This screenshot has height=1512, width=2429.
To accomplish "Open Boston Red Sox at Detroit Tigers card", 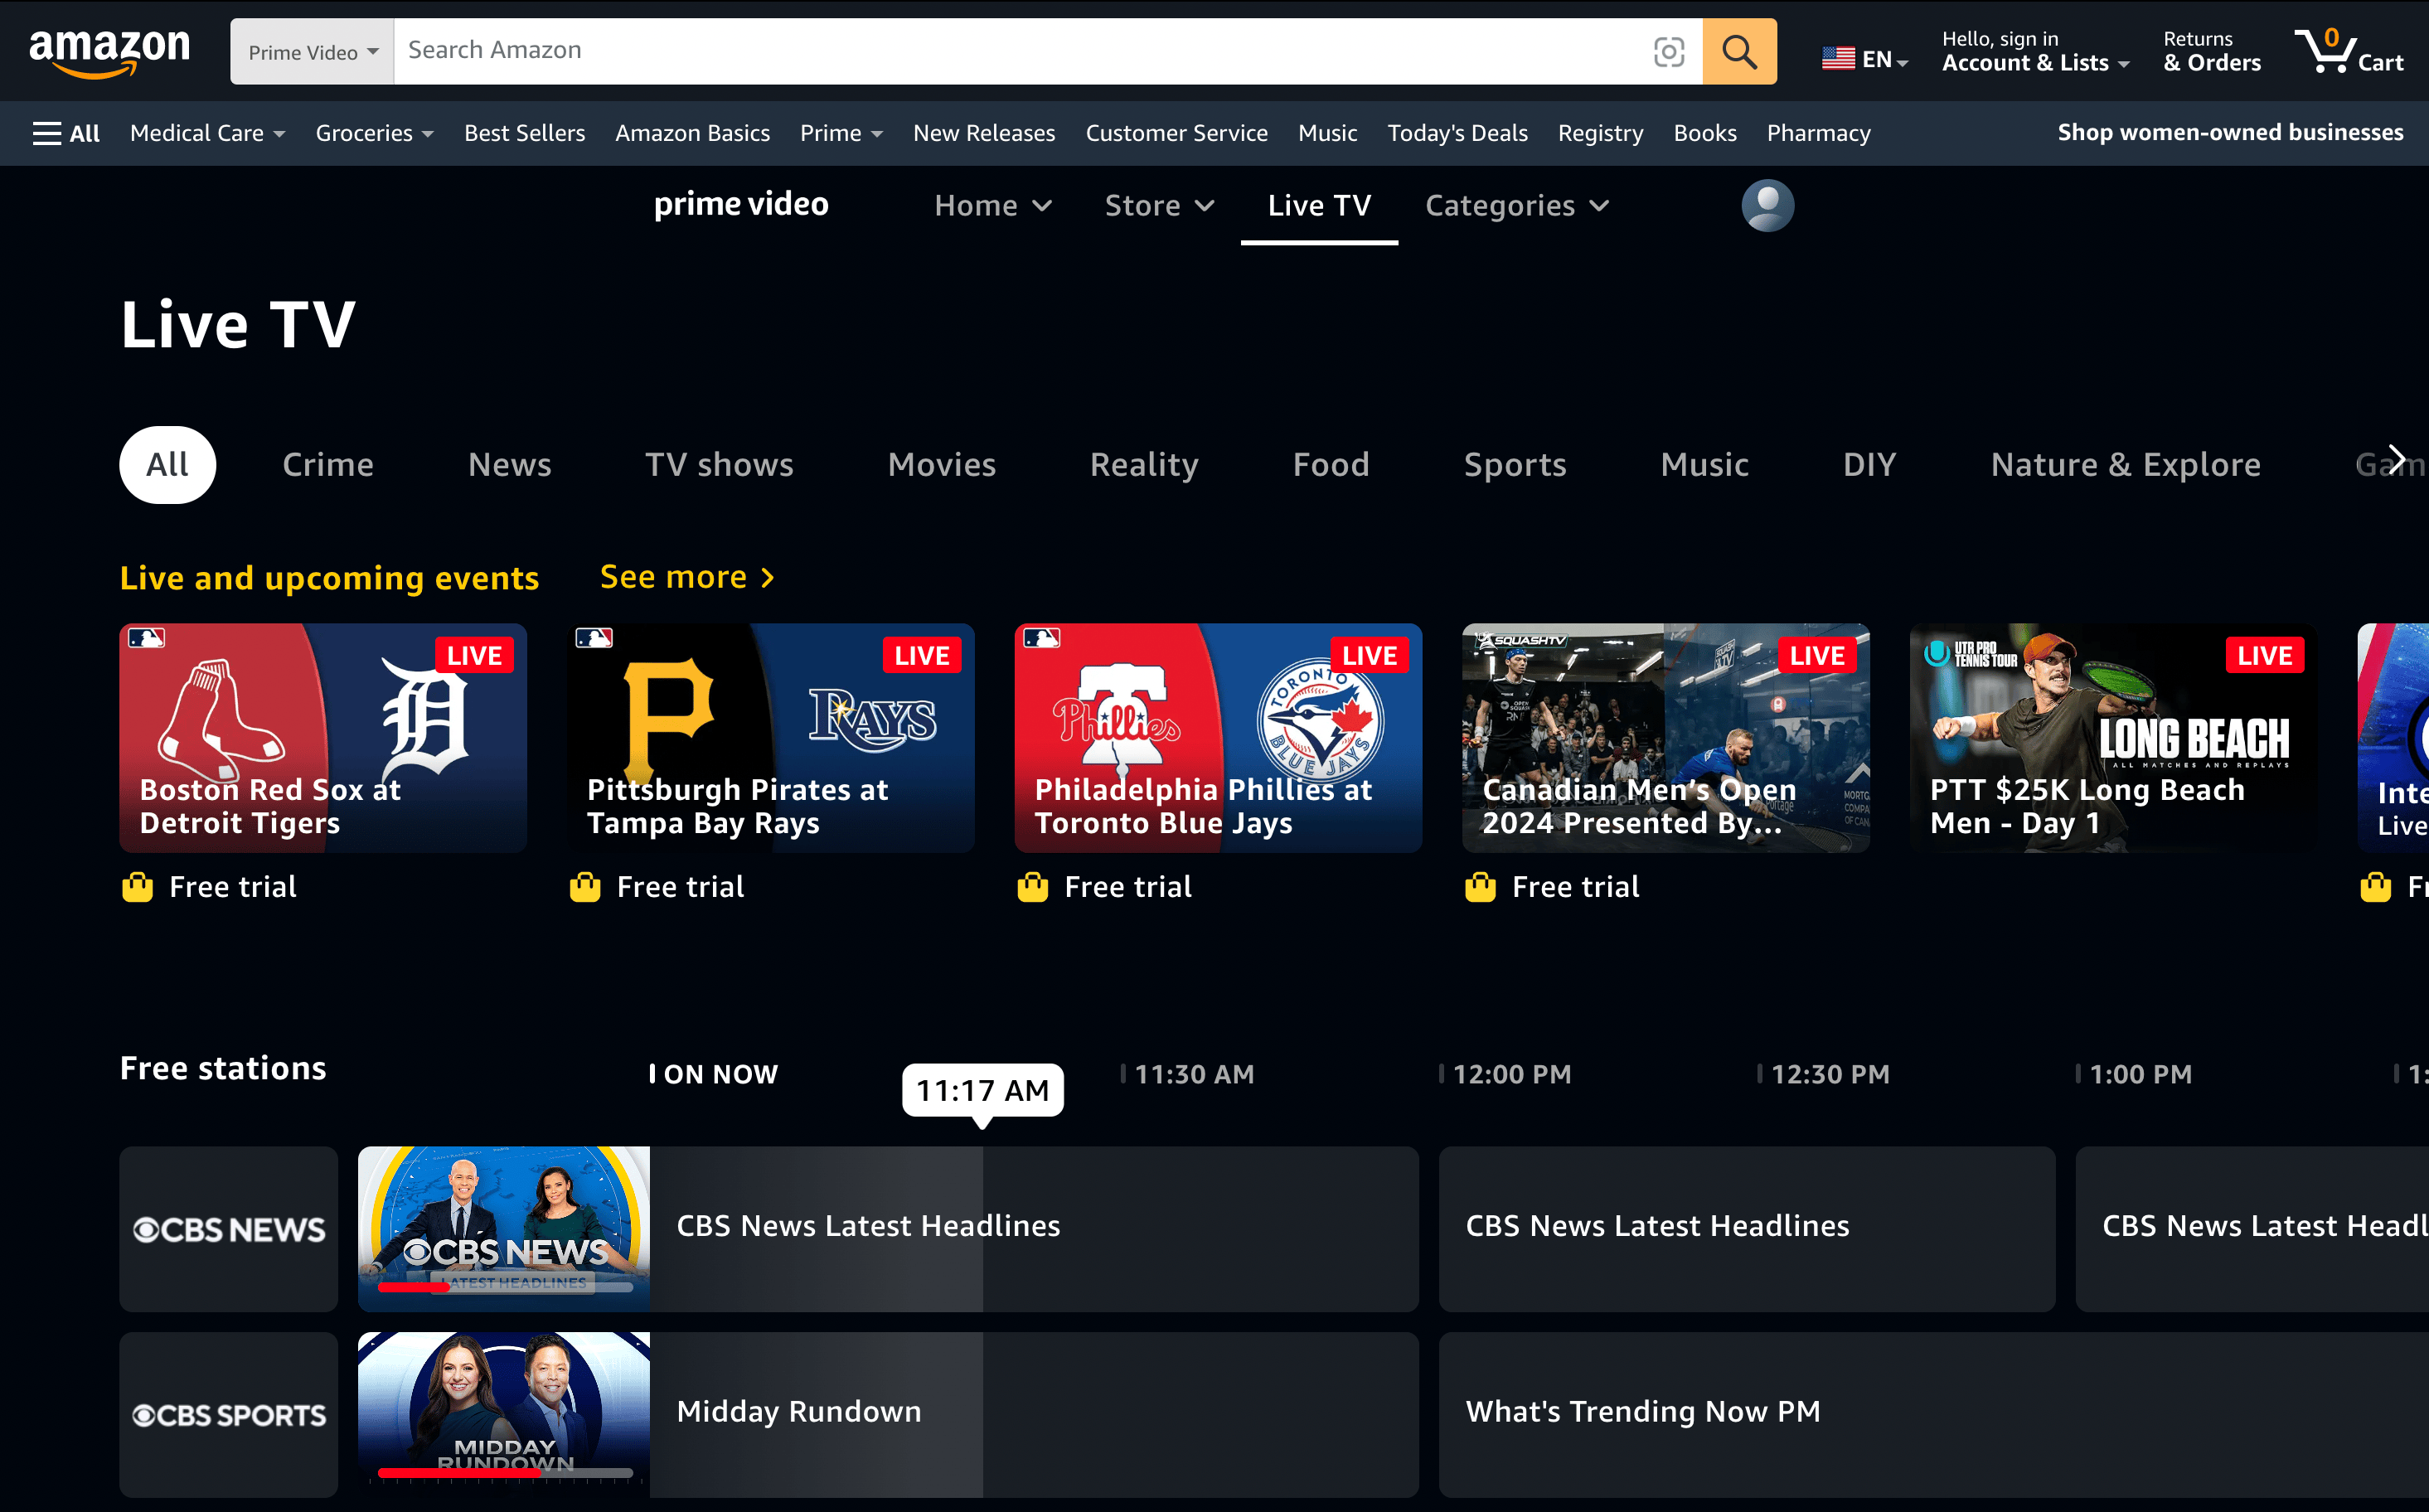I will pos(323,738).
